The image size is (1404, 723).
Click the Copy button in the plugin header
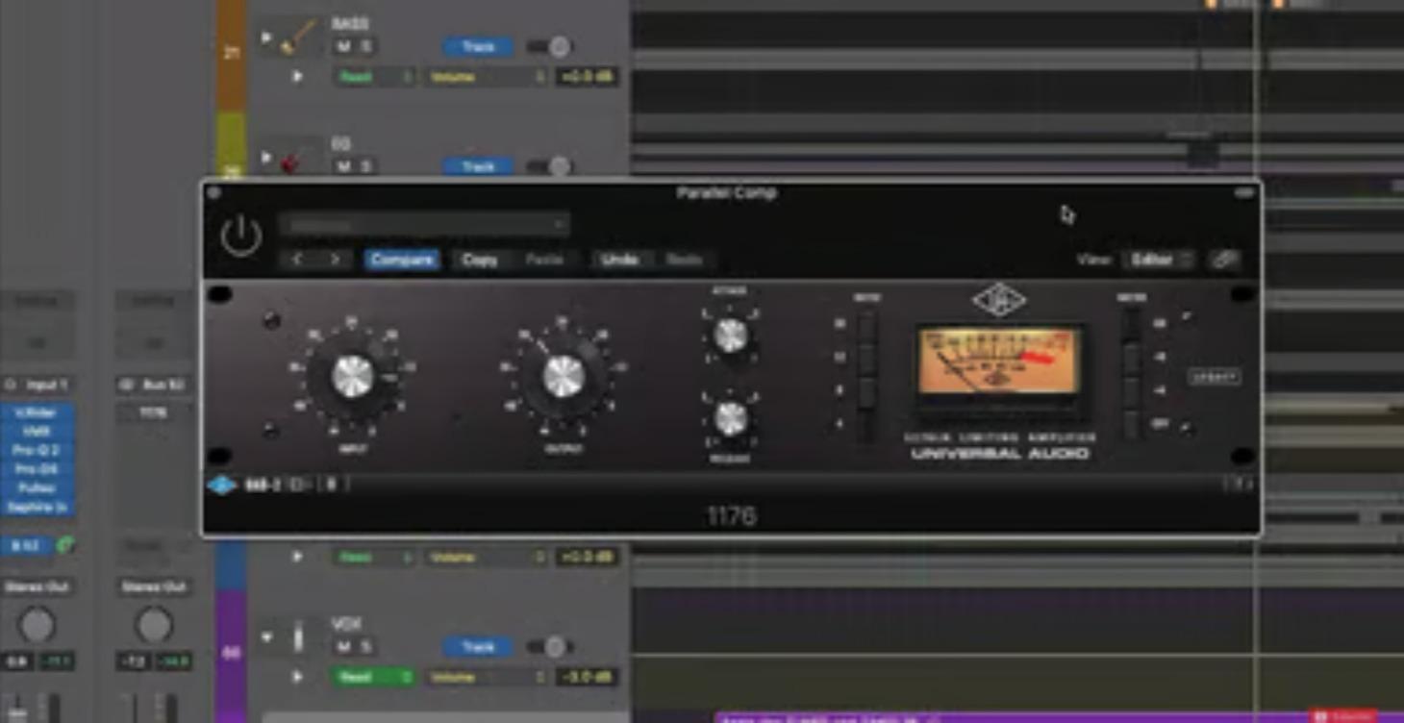[478, 259]
